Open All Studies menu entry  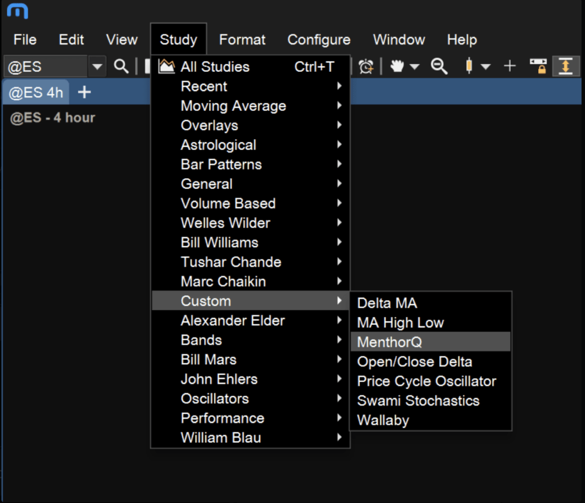coord(215,67)
